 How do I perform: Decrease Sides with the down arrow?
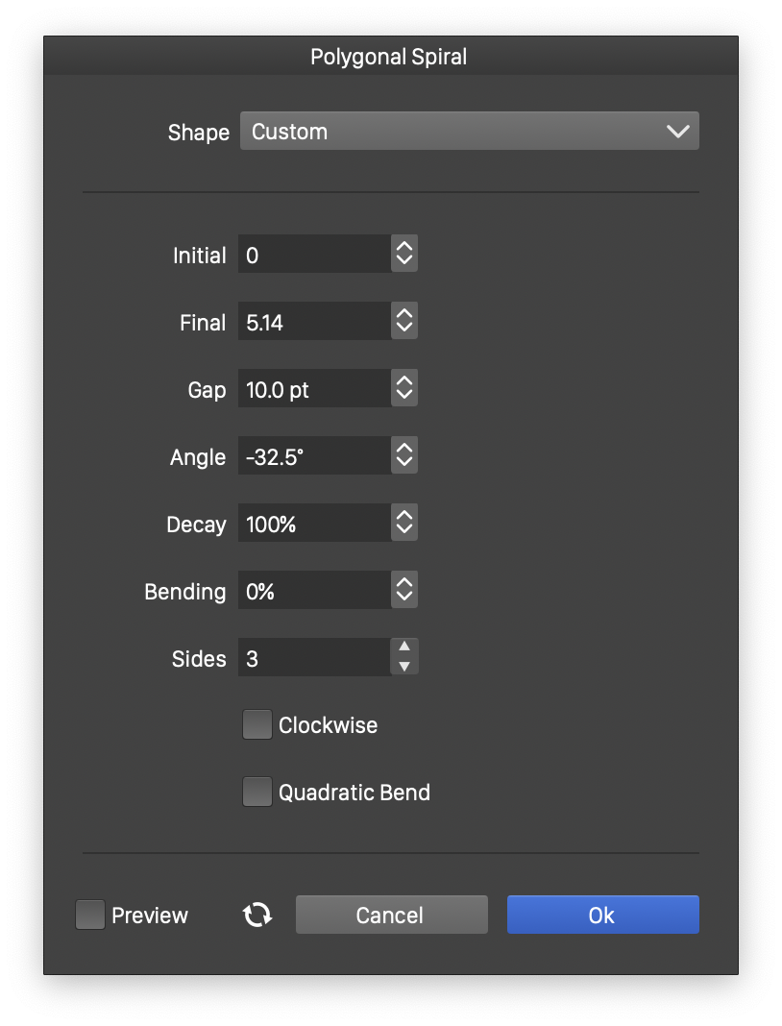(x=404, y=667)
